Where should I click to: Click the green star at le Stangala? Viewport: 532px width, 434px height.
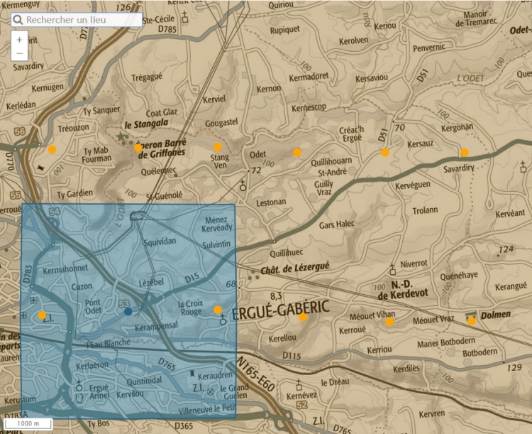click(x=122, y=136)
